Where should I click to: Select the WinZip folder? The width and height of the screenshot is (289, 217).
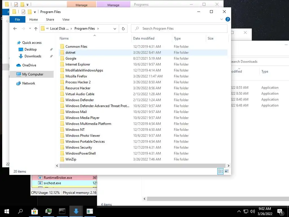coord(71,159)
